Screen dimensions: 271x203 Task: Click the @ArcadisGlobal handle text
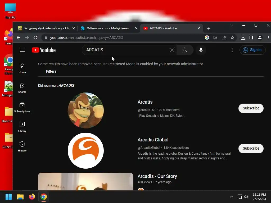(x=149, y=148)
